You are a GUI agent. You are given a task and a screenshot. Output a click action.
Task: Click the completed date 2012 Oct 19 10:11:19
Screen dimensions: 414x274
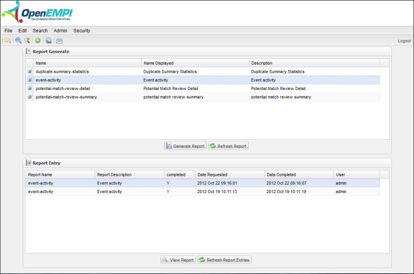286,191
